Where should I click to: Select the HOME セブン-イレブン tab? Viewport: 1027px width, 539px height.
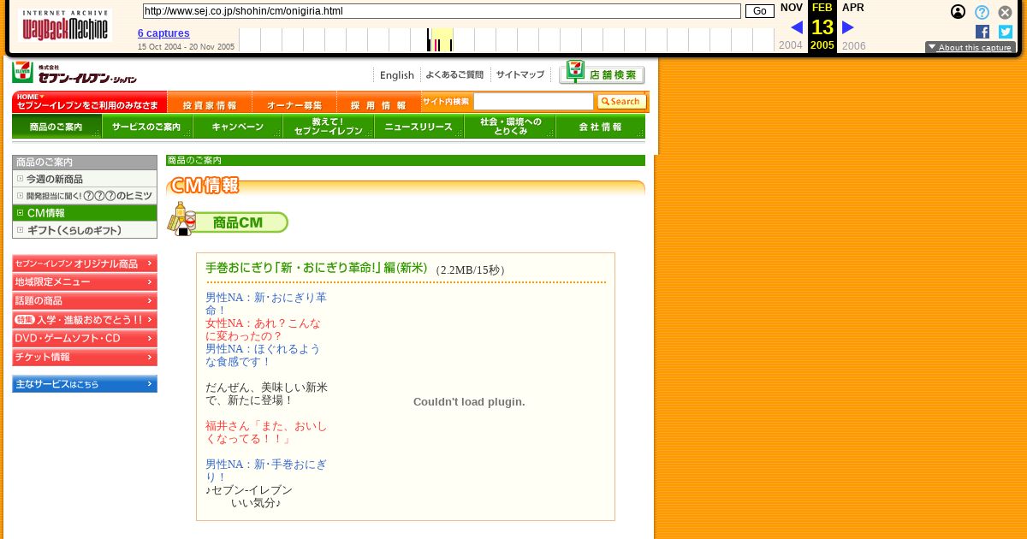(89, 102)
